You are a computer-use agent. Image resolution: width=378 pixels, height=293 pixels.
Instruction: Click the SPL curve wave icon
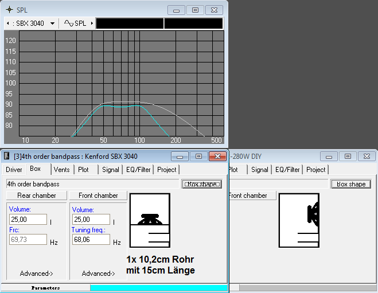click(68, 23)
